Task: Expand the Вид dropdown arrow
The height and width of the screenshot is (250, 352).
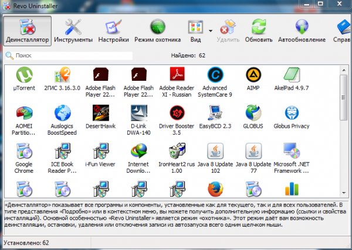Action: 211,30
